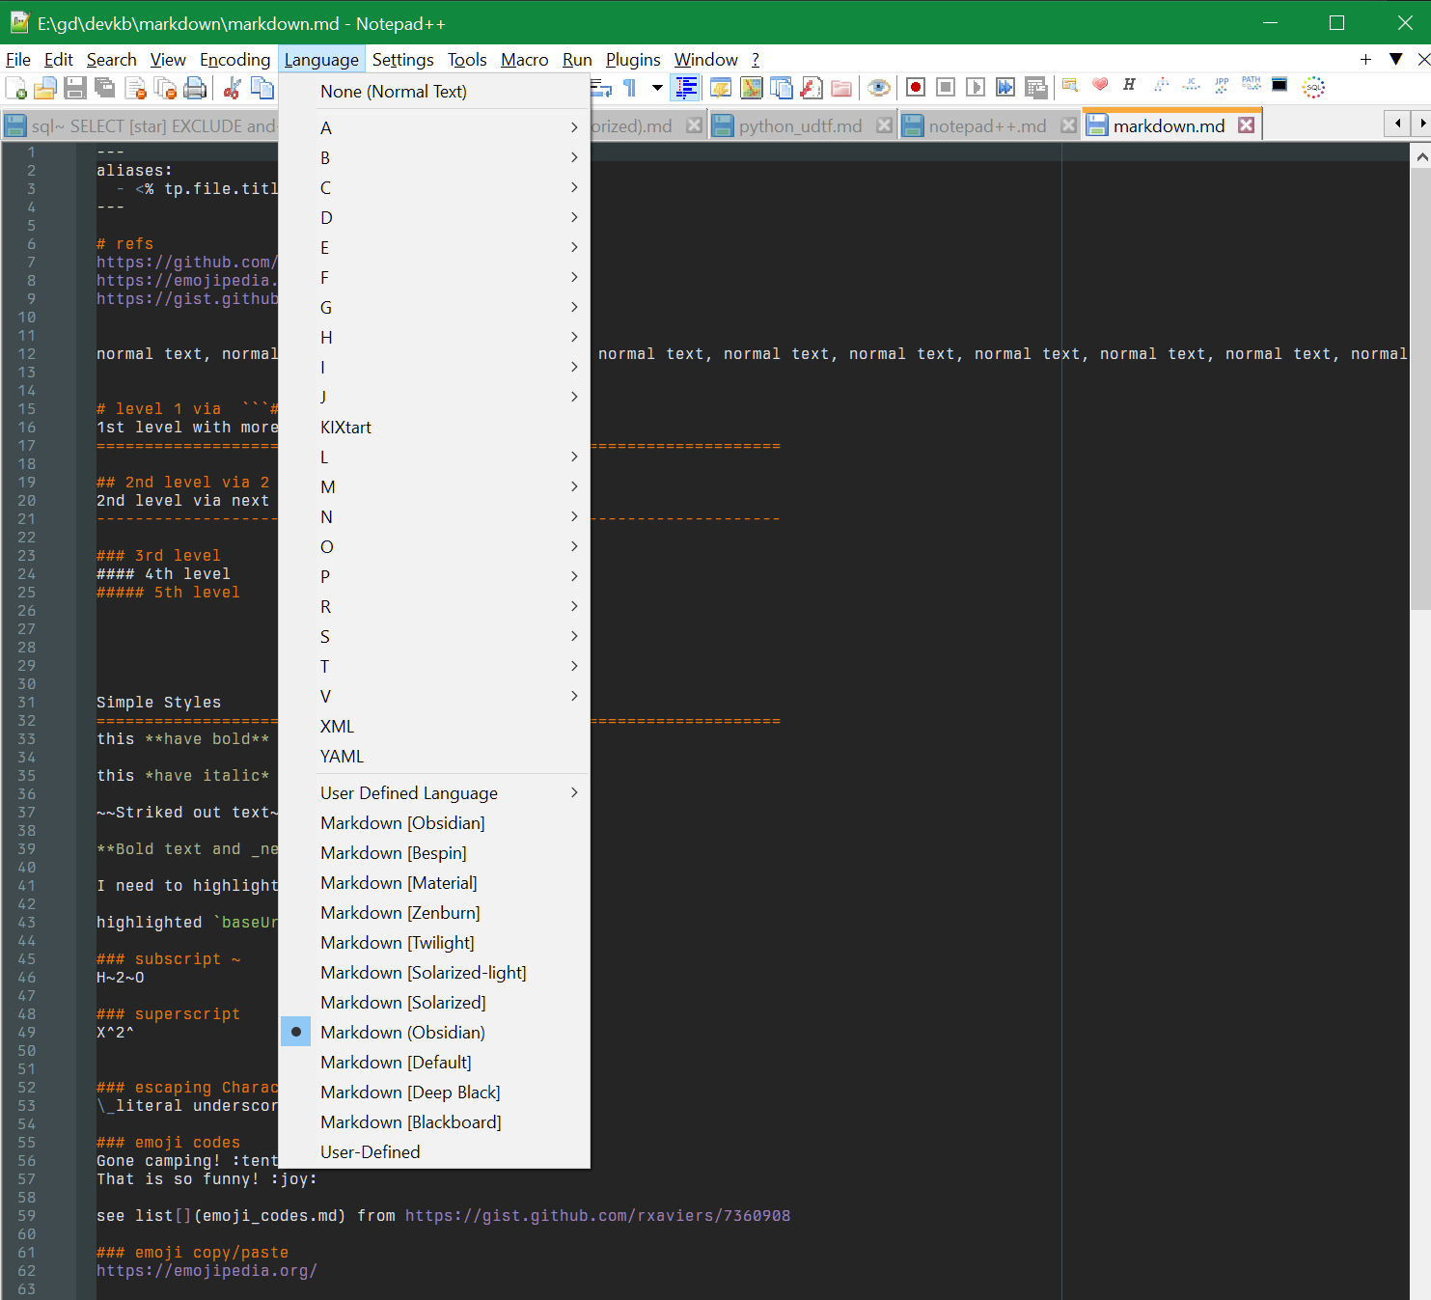Cut selection with scissors icon
The width and height of the screenshot is (1431, 1300).
pos(232,88)
